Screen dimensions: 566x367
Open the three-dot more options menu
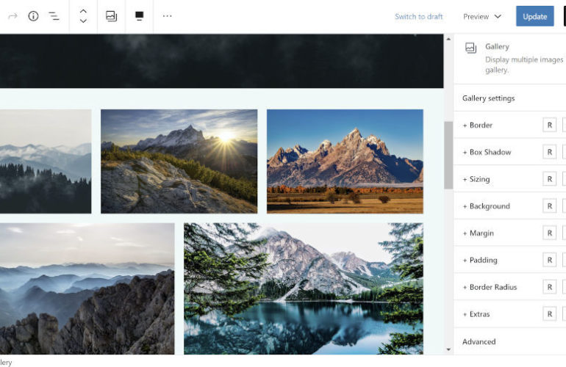(x=167, y=16)
